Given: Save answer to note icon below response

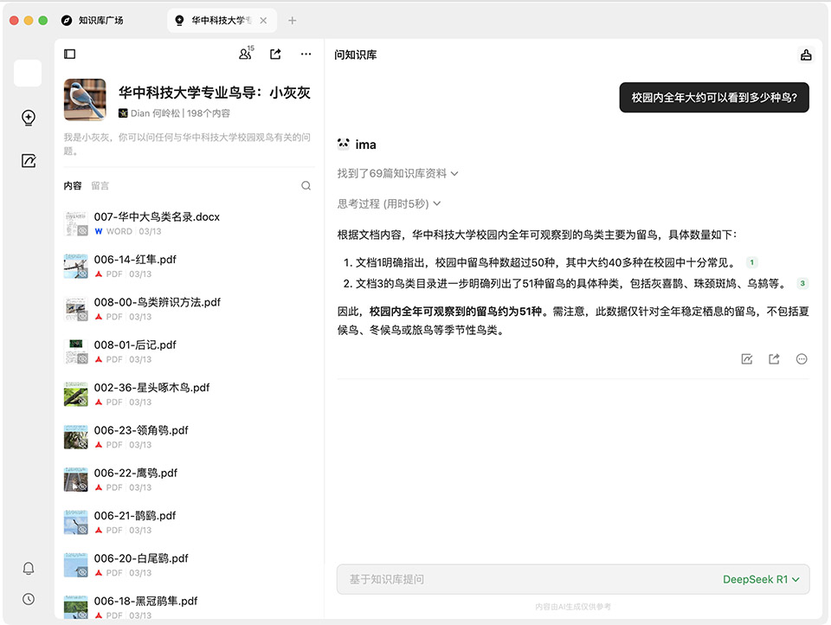Looking at the screenshot, I should (747, 359).
